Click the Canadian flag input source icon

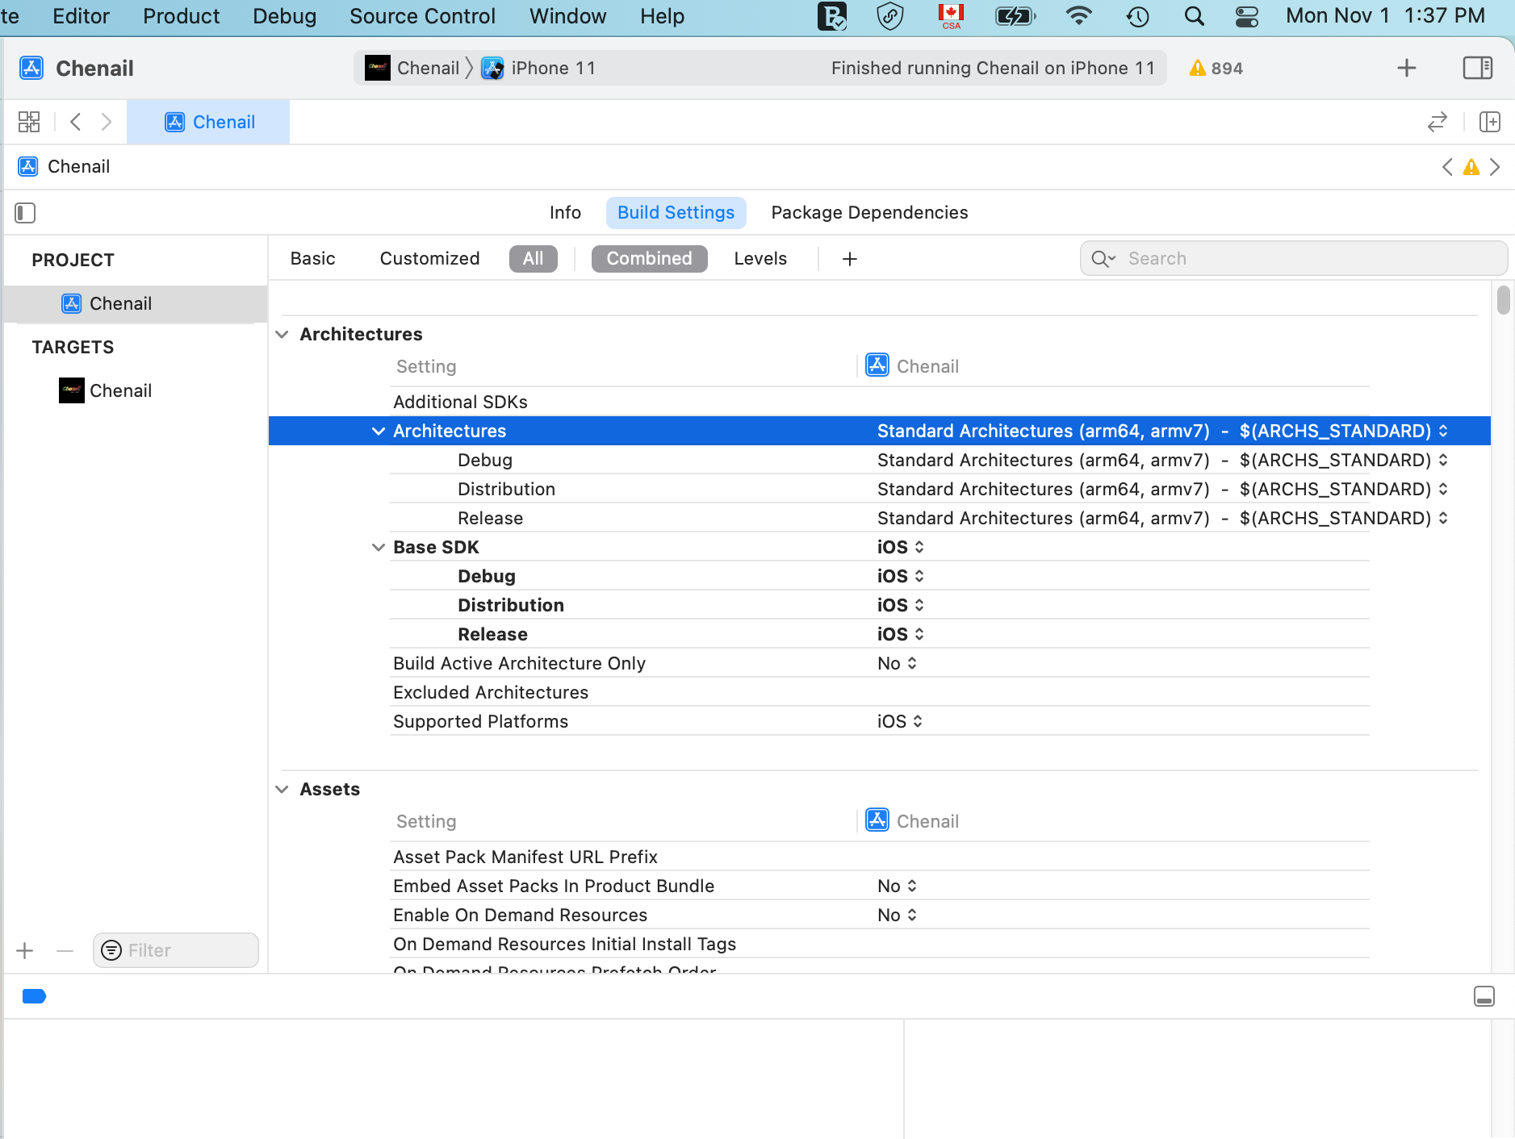[x=951, y=16]
